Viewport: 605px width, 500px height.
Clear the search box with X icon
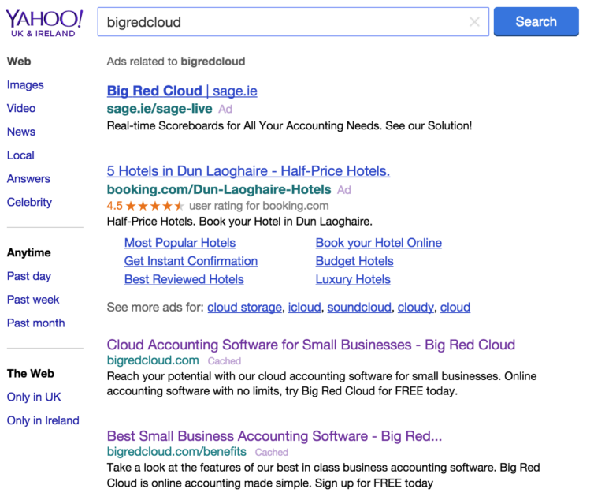pos(474,21)
